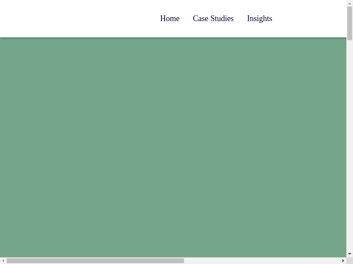Click the horizontal scrollbar thumb
Viewport: 353px width, 264px height.
(95, 260)
